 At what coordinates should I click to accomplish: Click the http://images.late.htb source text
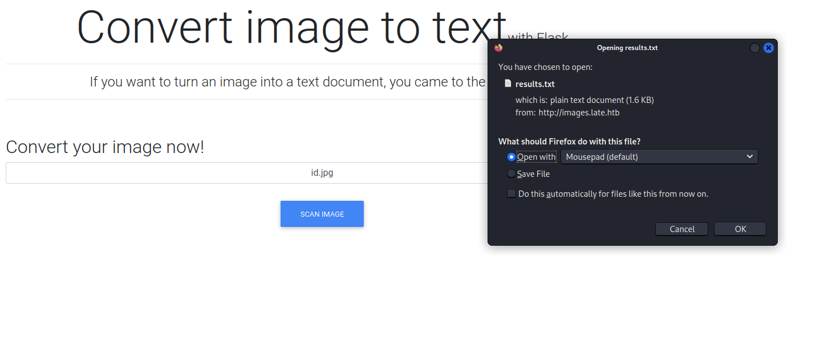click(x=579, y=113)
